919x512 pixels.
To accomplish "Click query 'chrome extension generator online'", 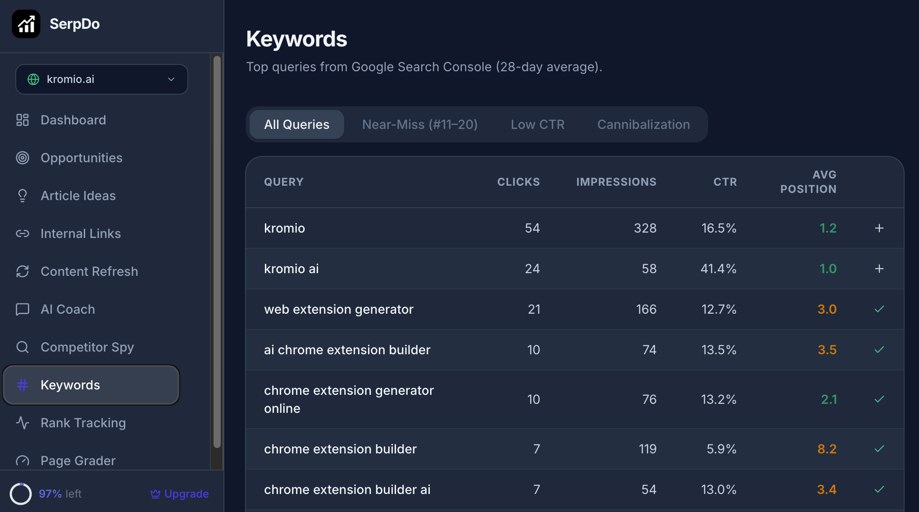I will [x=349, y=399].
